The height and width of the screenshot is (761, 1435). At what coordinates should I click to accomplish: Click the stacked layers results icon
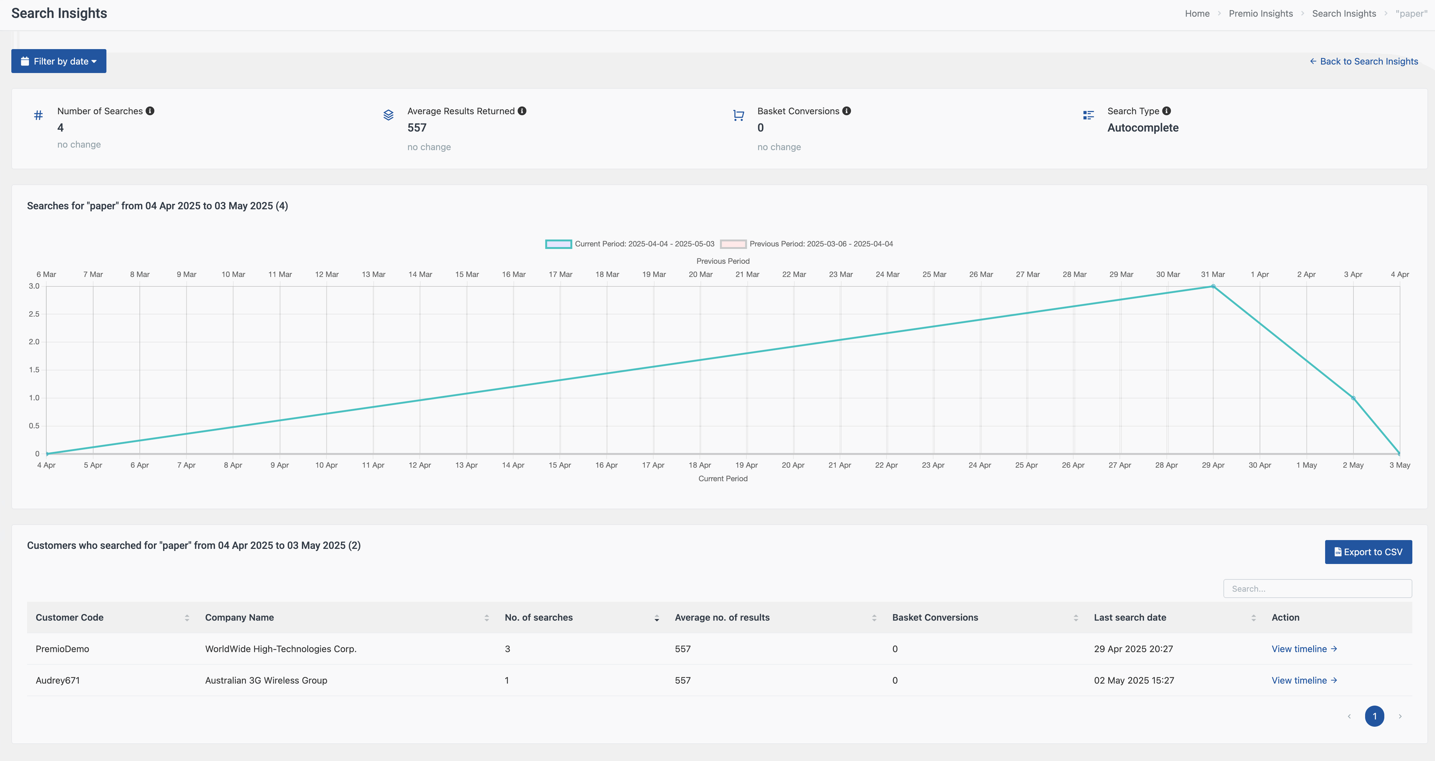click(x=388, y=115)
